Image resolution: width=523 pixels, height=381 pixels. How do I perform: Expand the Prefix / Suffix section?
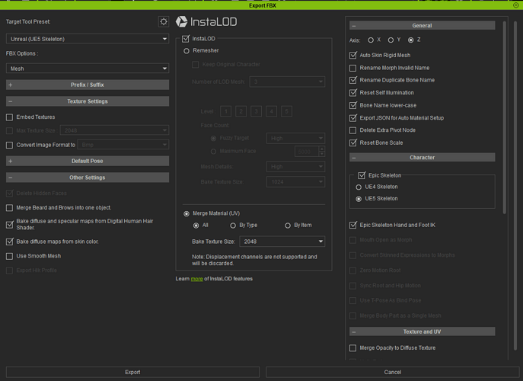[x=88, y=85]
